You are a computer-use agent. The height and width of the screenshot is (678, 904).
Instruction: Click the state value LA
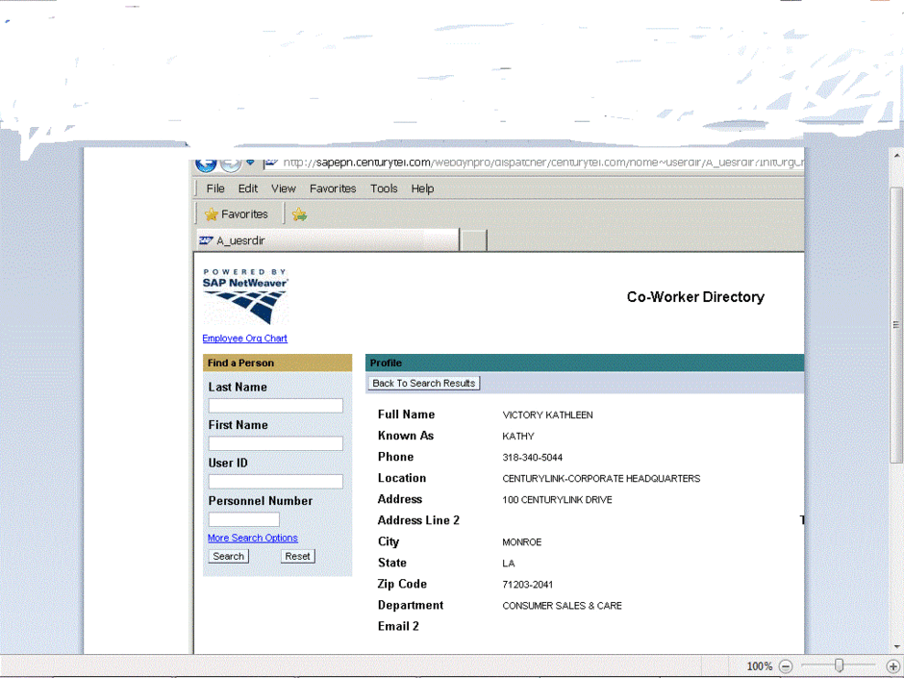[509, 564]
